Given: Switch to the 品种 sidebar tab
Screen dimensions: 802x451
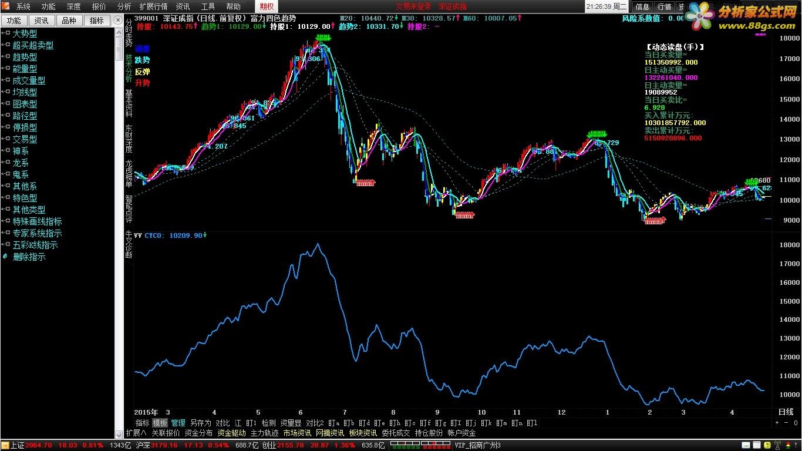Looking at the screenshot, I should coord(69,21).
